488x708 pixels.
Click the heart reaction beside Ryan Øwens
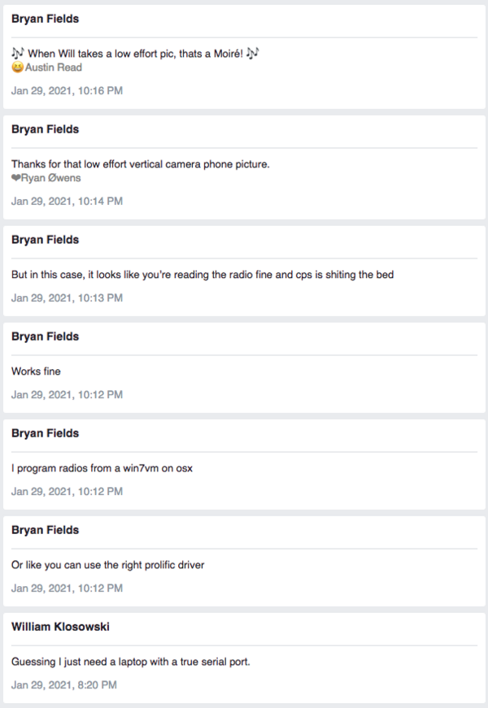coord(16,178)
